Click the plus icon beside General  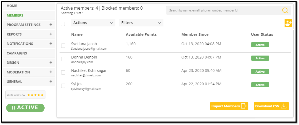pos(51,81)
